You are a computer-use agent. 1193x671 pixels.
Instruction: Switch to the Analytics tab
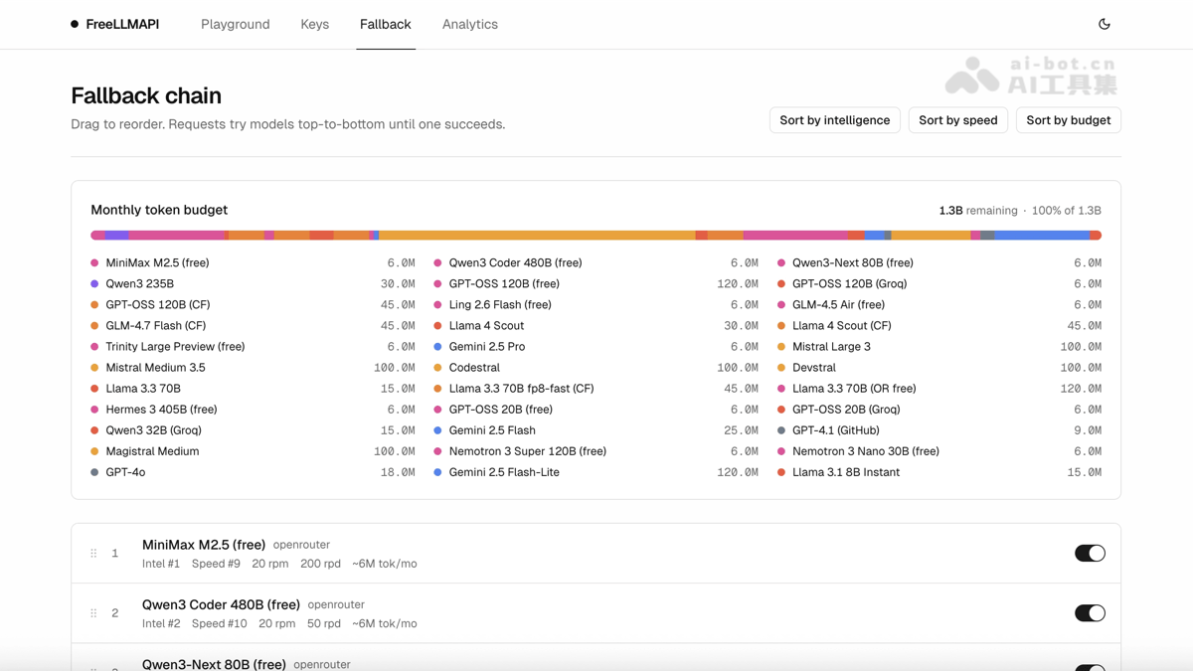coord(470,24)
